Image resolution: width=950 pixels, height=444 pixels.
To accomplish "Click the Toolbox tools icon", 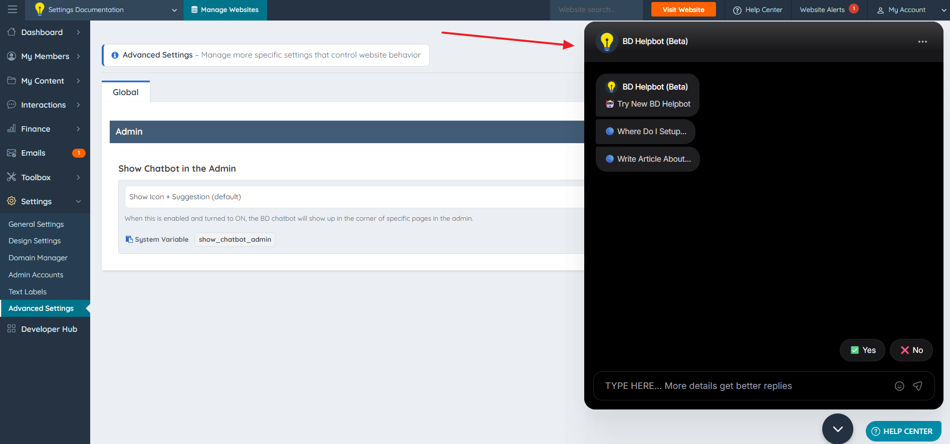I will 12,177.
